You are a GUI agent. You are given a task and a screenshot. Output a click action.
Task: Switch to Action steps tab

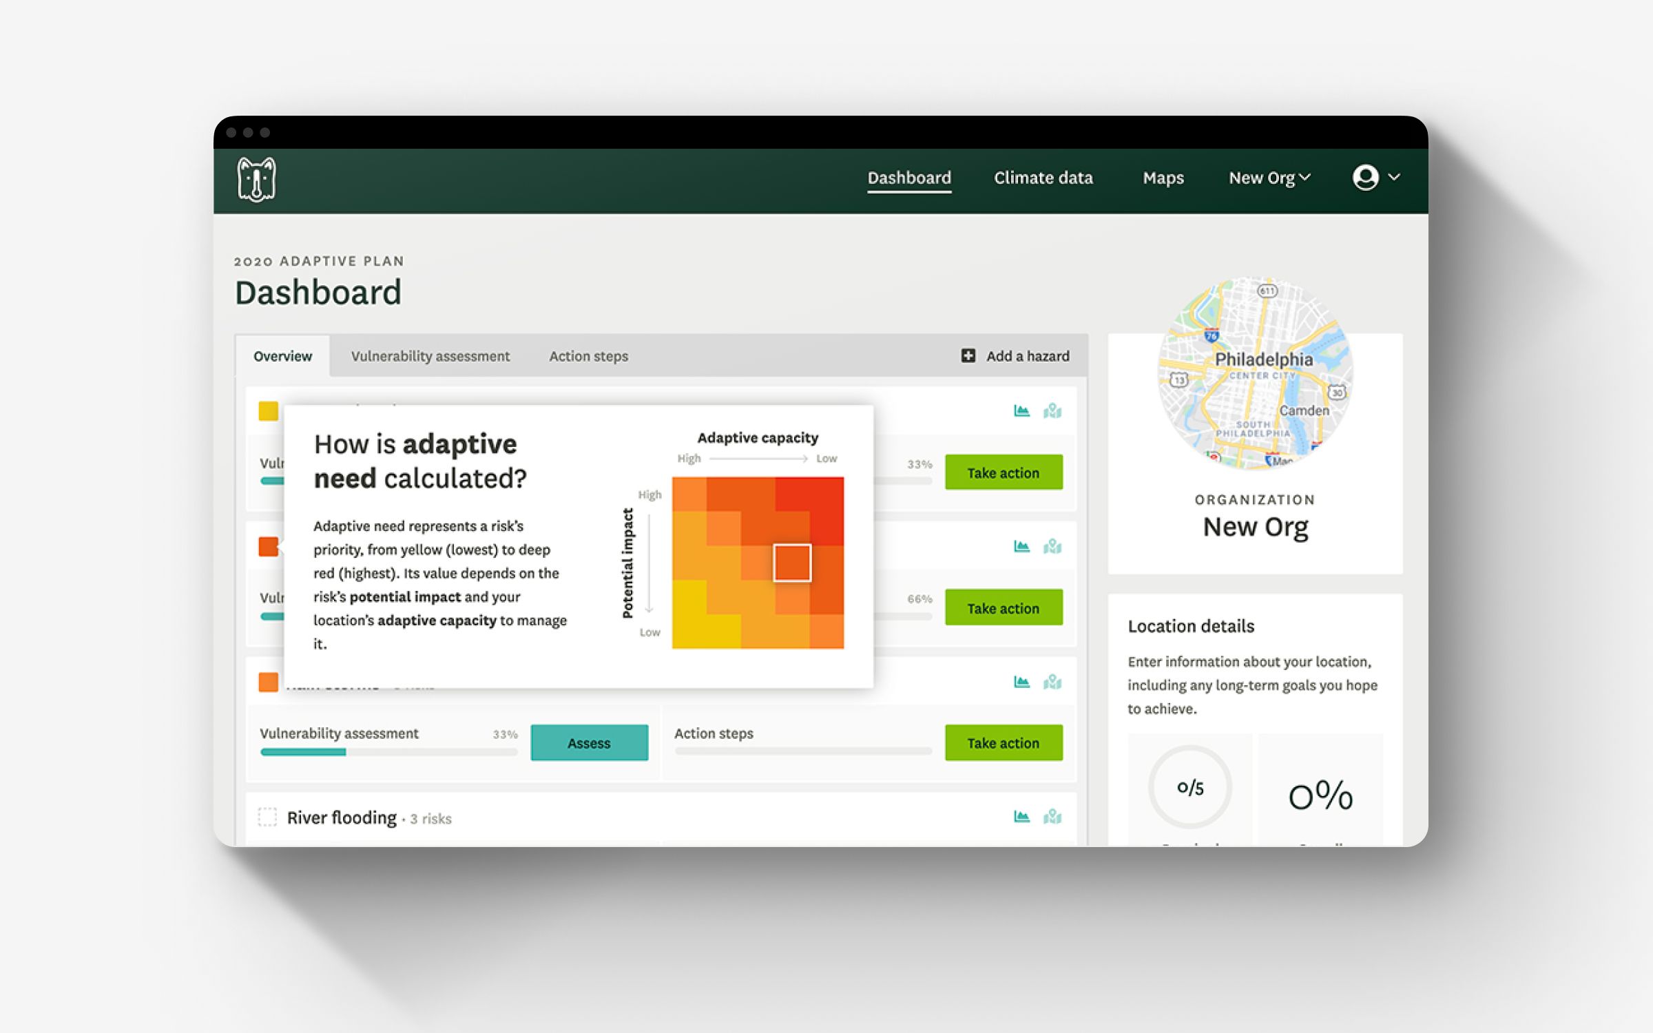pos(589,356)
